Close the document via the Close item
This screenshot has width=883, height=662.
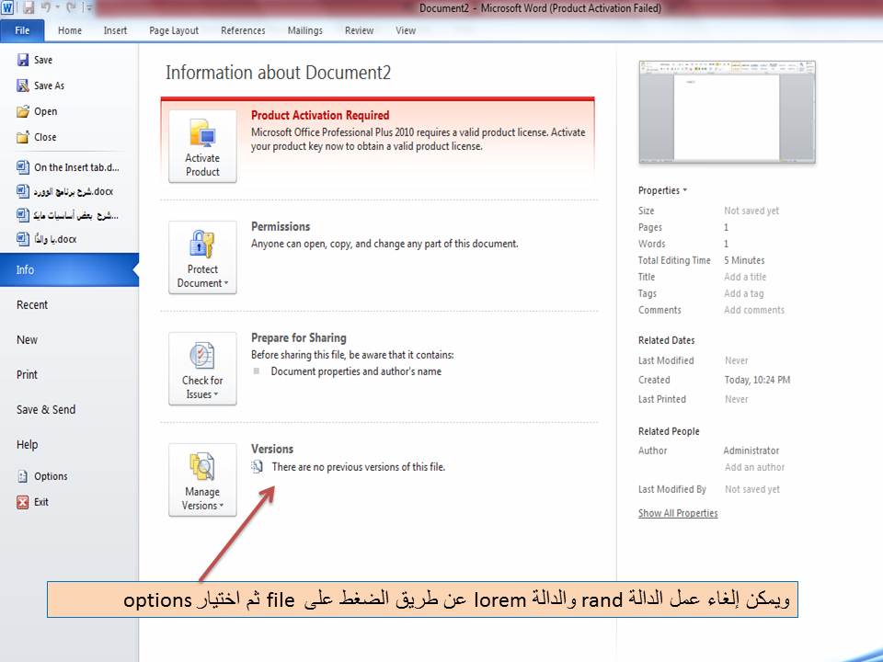37,137
